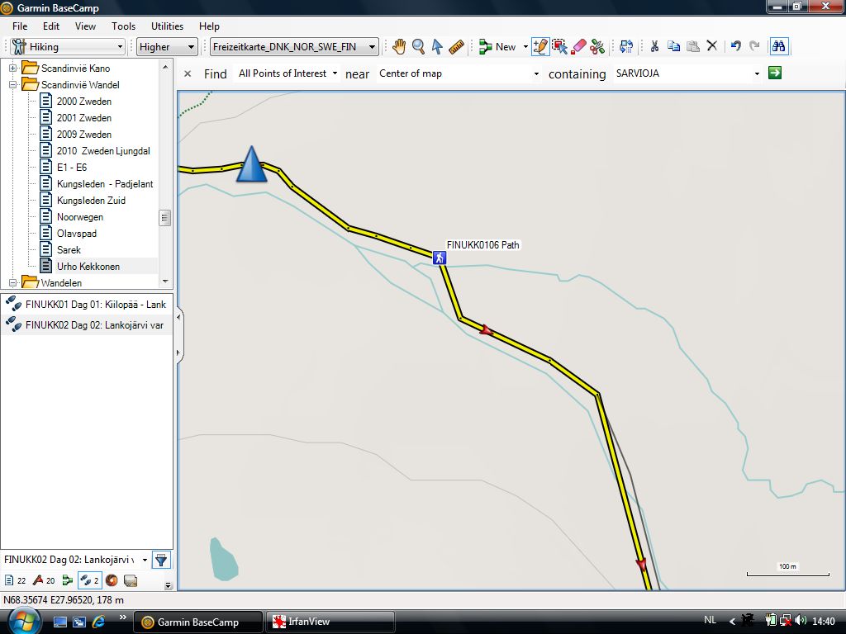Open the Utilities menu
Screen dimensions: 846x634
(167, 26)
